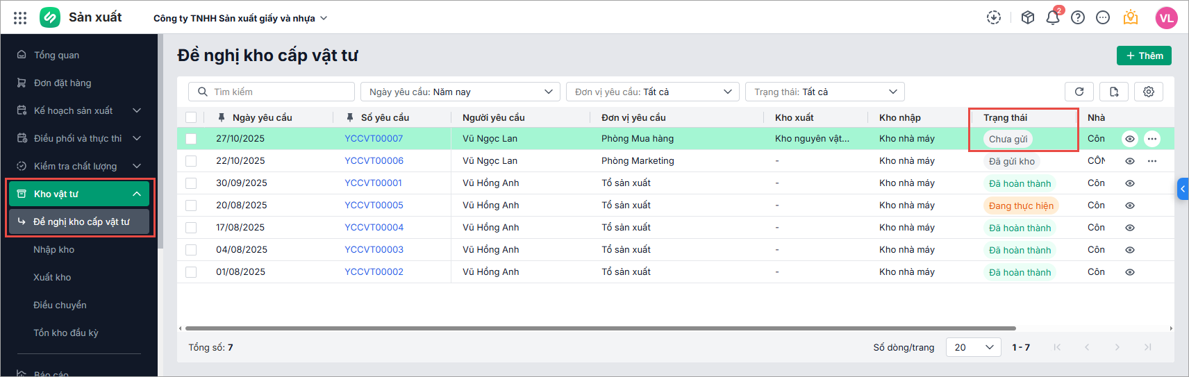Tick checkbox for row 20/08/2025
Screen dimensions: 1189x377
(191, 206)
